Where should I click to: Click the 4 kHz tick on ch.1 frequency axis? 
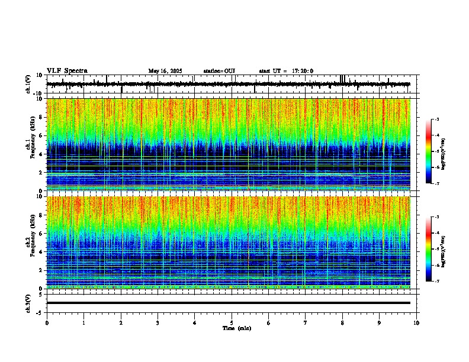pos(41,154)
